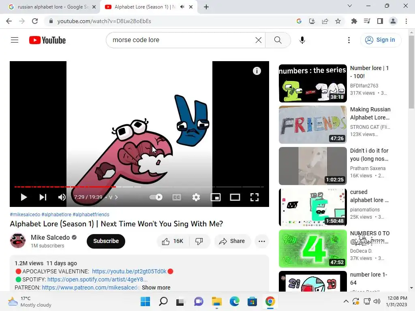Open the video info card icon
Viewport: 415px width, 311px height.
(x=257, y=71)
